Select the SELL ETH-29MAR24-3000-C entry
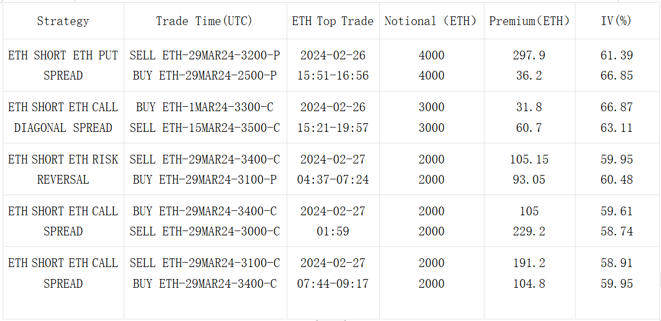The height and width of the screenshot is (321, 661). [x=205, y=232]
